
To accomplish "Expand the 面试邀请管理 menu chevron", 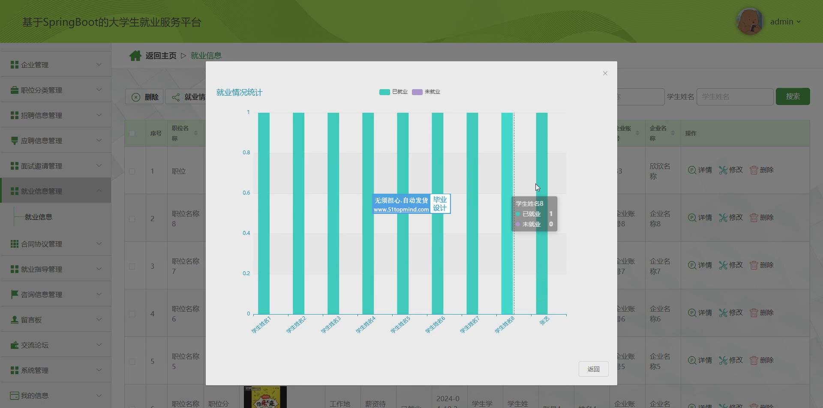I will click(99, 165).
